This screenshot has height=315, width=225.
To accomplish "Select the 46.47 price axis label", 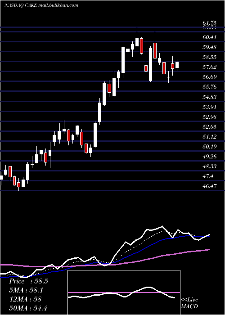I will tap(210, 186).
